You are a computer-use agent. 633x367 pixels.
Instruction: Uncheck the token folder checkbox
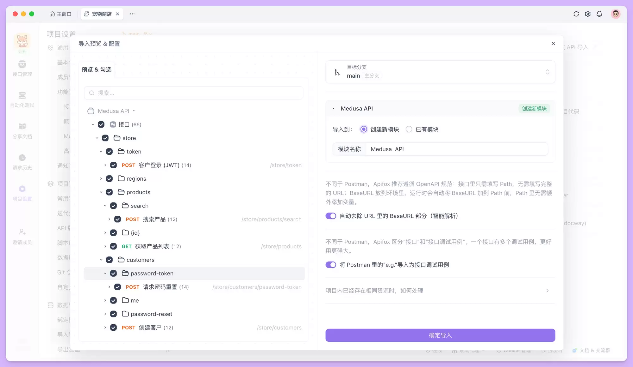click(x=109, y=152)
